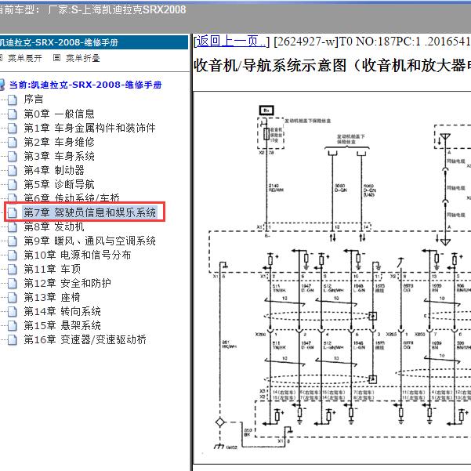Select 第5章 诊断导航
Image resolution: width=471 pixels, height=471 pixels.
pos(60,184)
